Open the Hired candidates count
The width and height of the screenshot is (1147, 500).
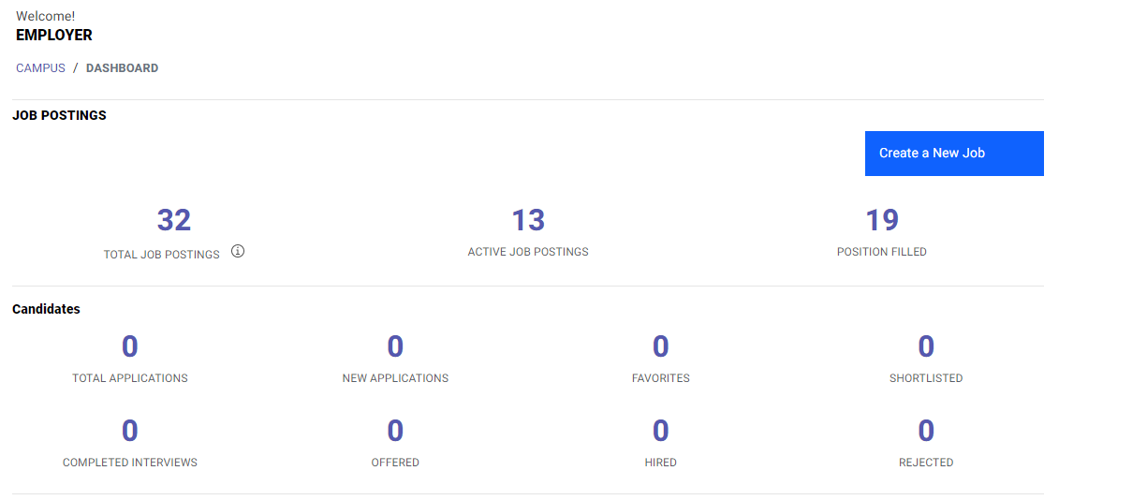(661, 431)
